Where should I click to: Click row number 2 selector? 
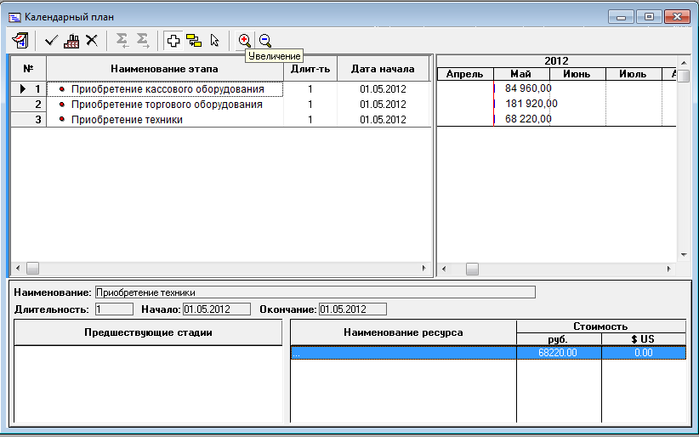click(28, 105)
